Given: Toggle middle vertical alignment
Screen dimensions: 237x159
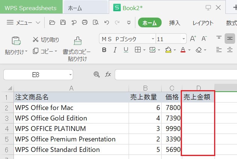Looking at the screenshot, I should pos(230,39).
